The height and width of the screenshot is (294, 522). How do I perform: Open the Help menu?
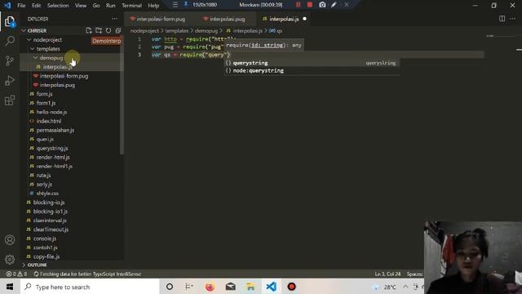[x=153, y=6]
